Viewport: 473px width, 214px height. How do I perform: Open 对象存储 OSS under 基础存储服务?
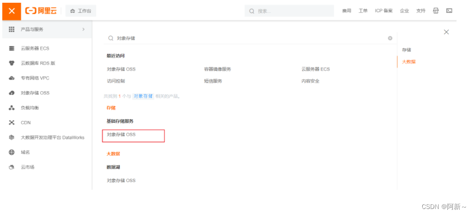[121, 135]
